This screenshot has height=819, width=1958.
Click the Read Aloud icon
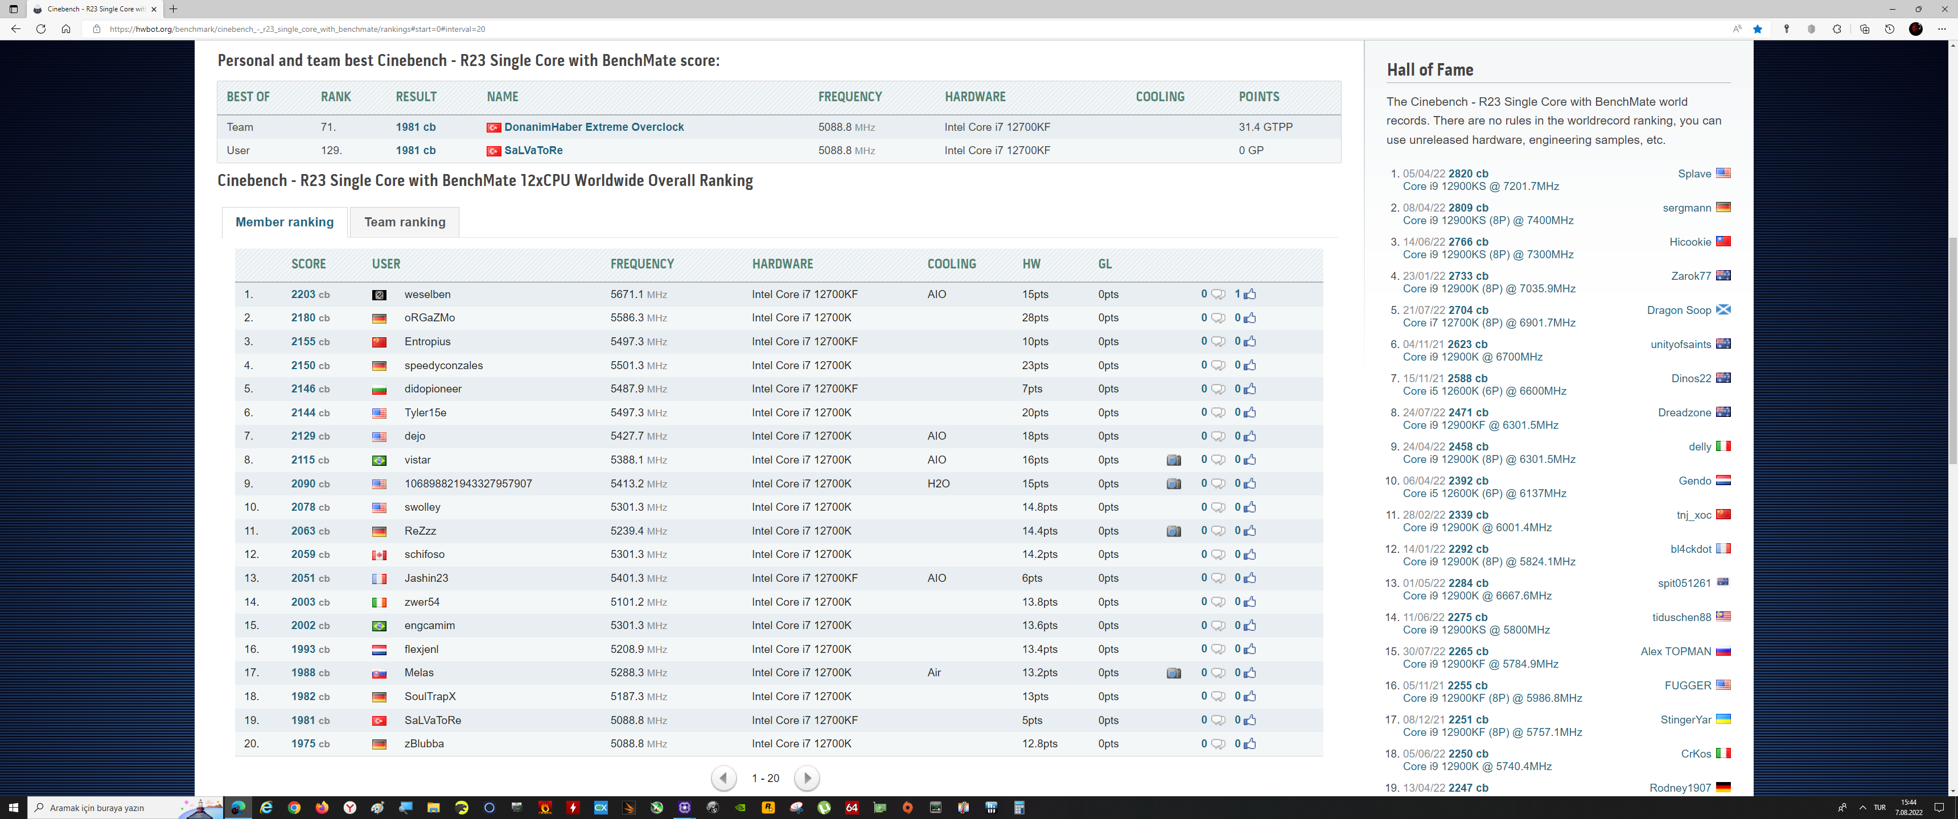point(1737,29)
